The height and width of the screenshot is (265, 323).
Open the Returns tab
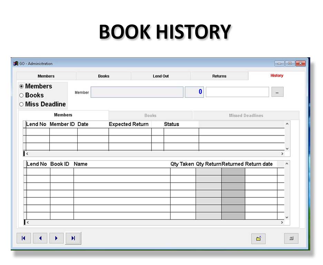[219, 76]
